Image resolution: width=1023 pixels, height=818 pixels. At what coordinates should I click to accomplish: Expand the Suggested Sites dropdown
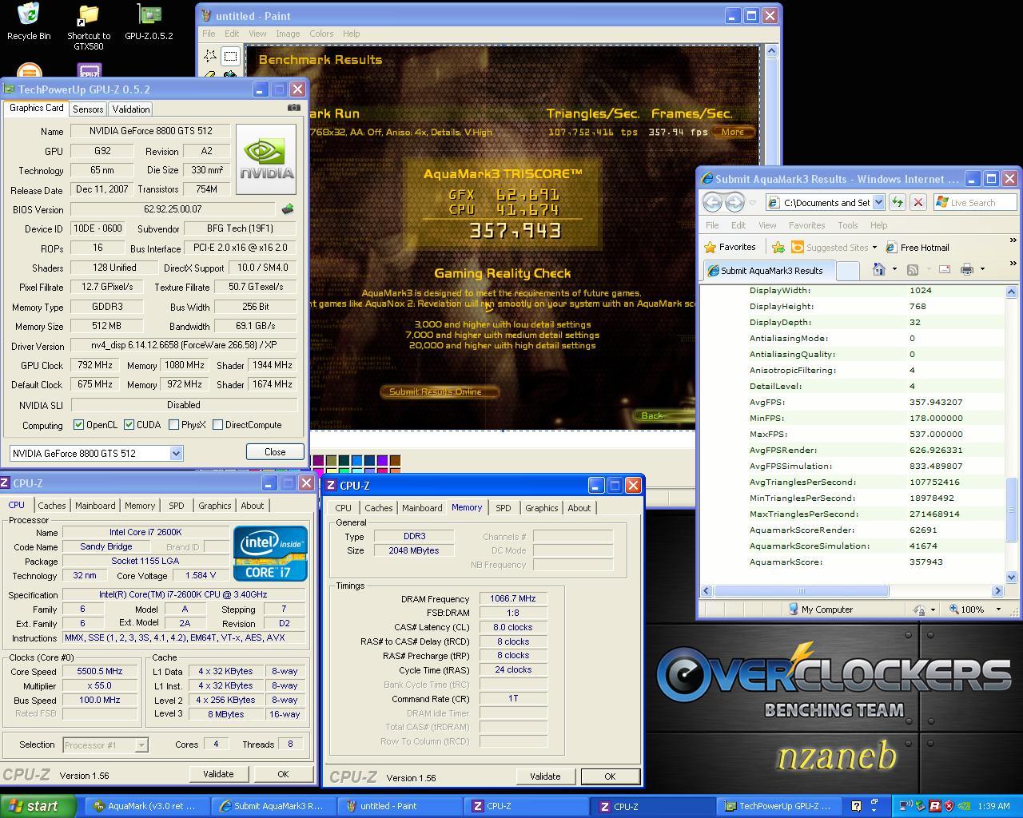[x=874, y=248]
